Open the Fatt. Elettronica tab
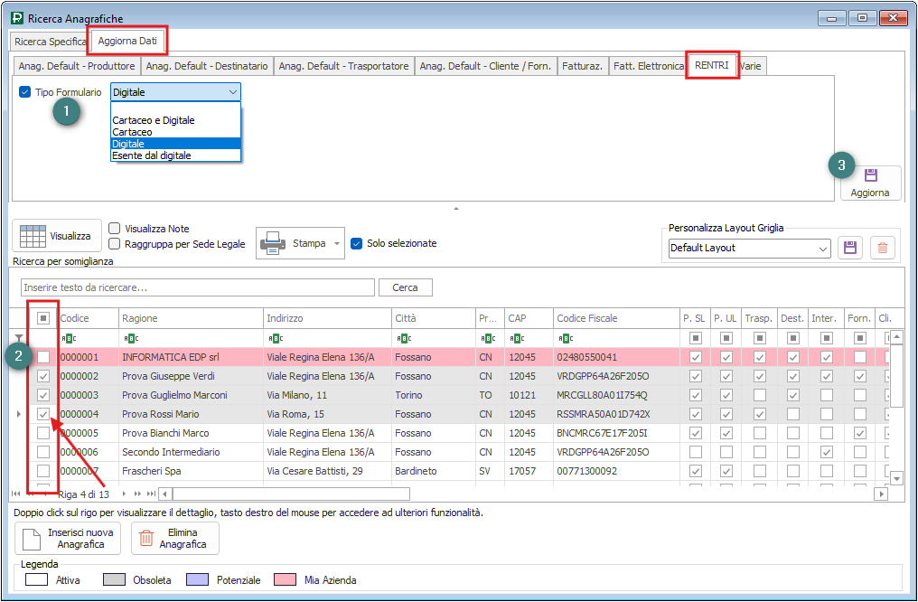Viewport: 918px width, 602px height. point(648,66)
